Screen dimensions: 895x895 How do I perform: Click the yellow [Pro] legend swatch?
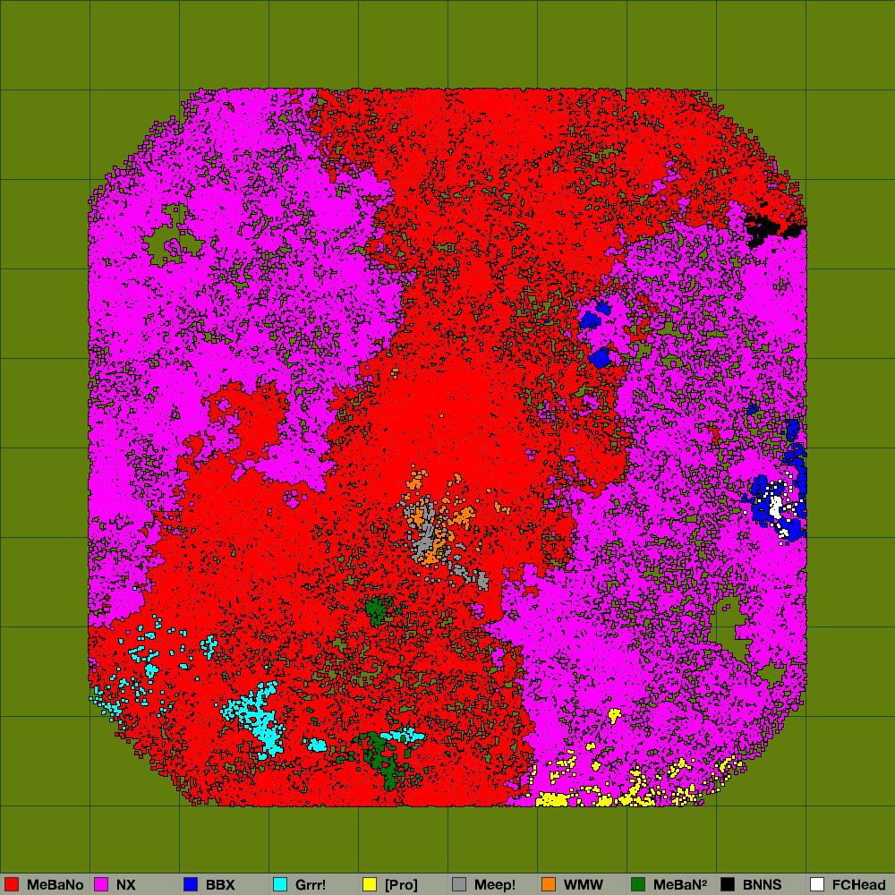click(370, 884)
